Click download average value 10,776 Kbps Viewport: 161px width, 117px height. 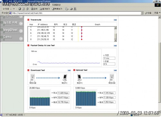tap(63, 102)
